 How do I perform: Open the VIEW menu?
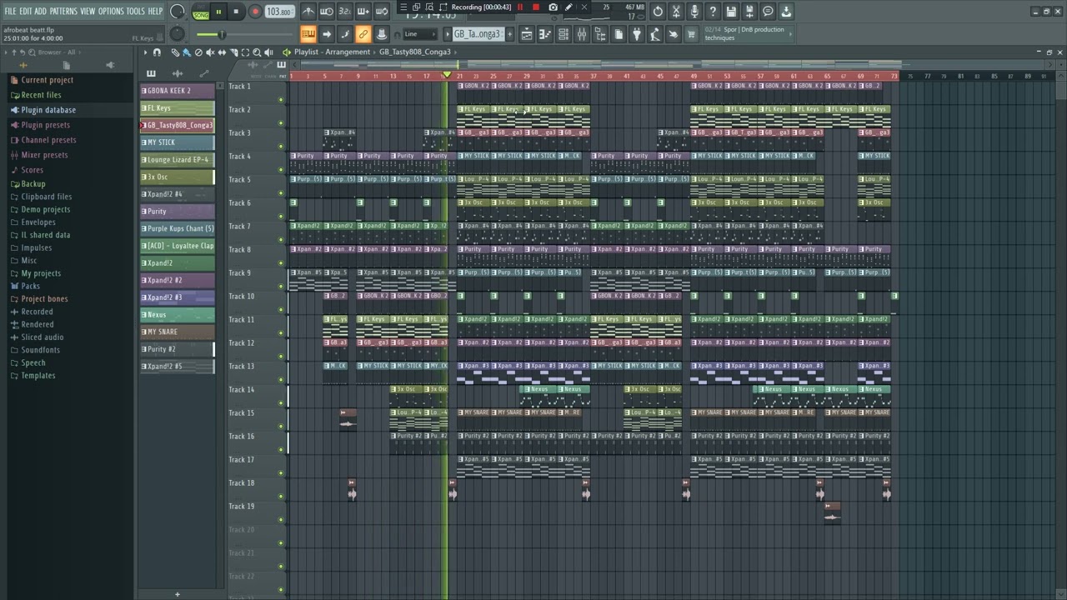(88, 11)
